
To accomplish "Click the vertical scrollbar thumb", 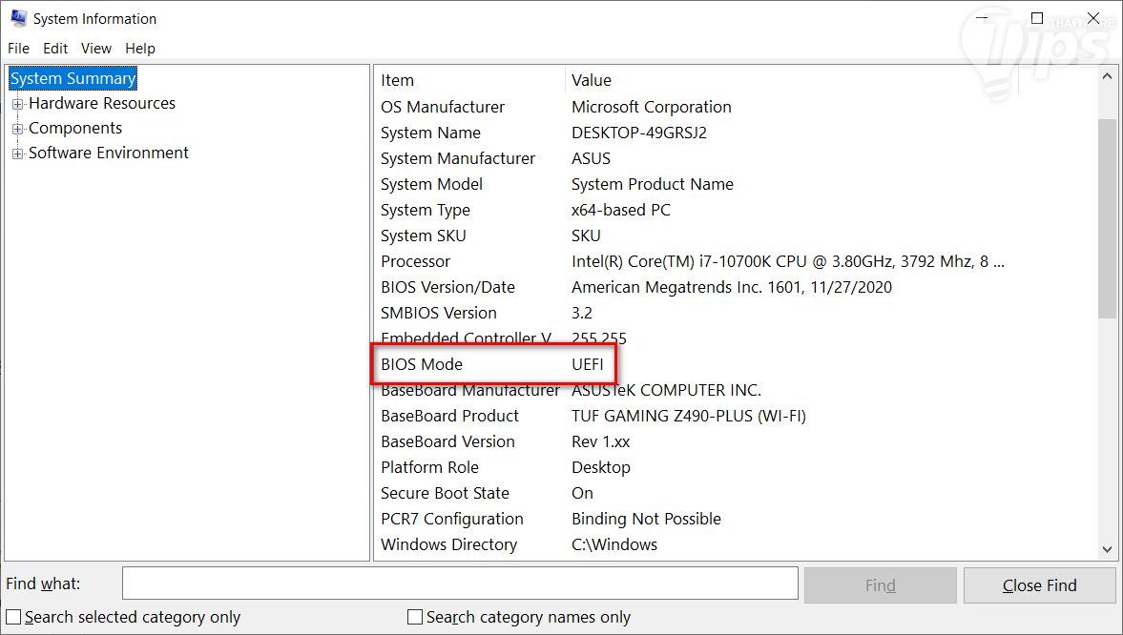I will pos(1107,217).
